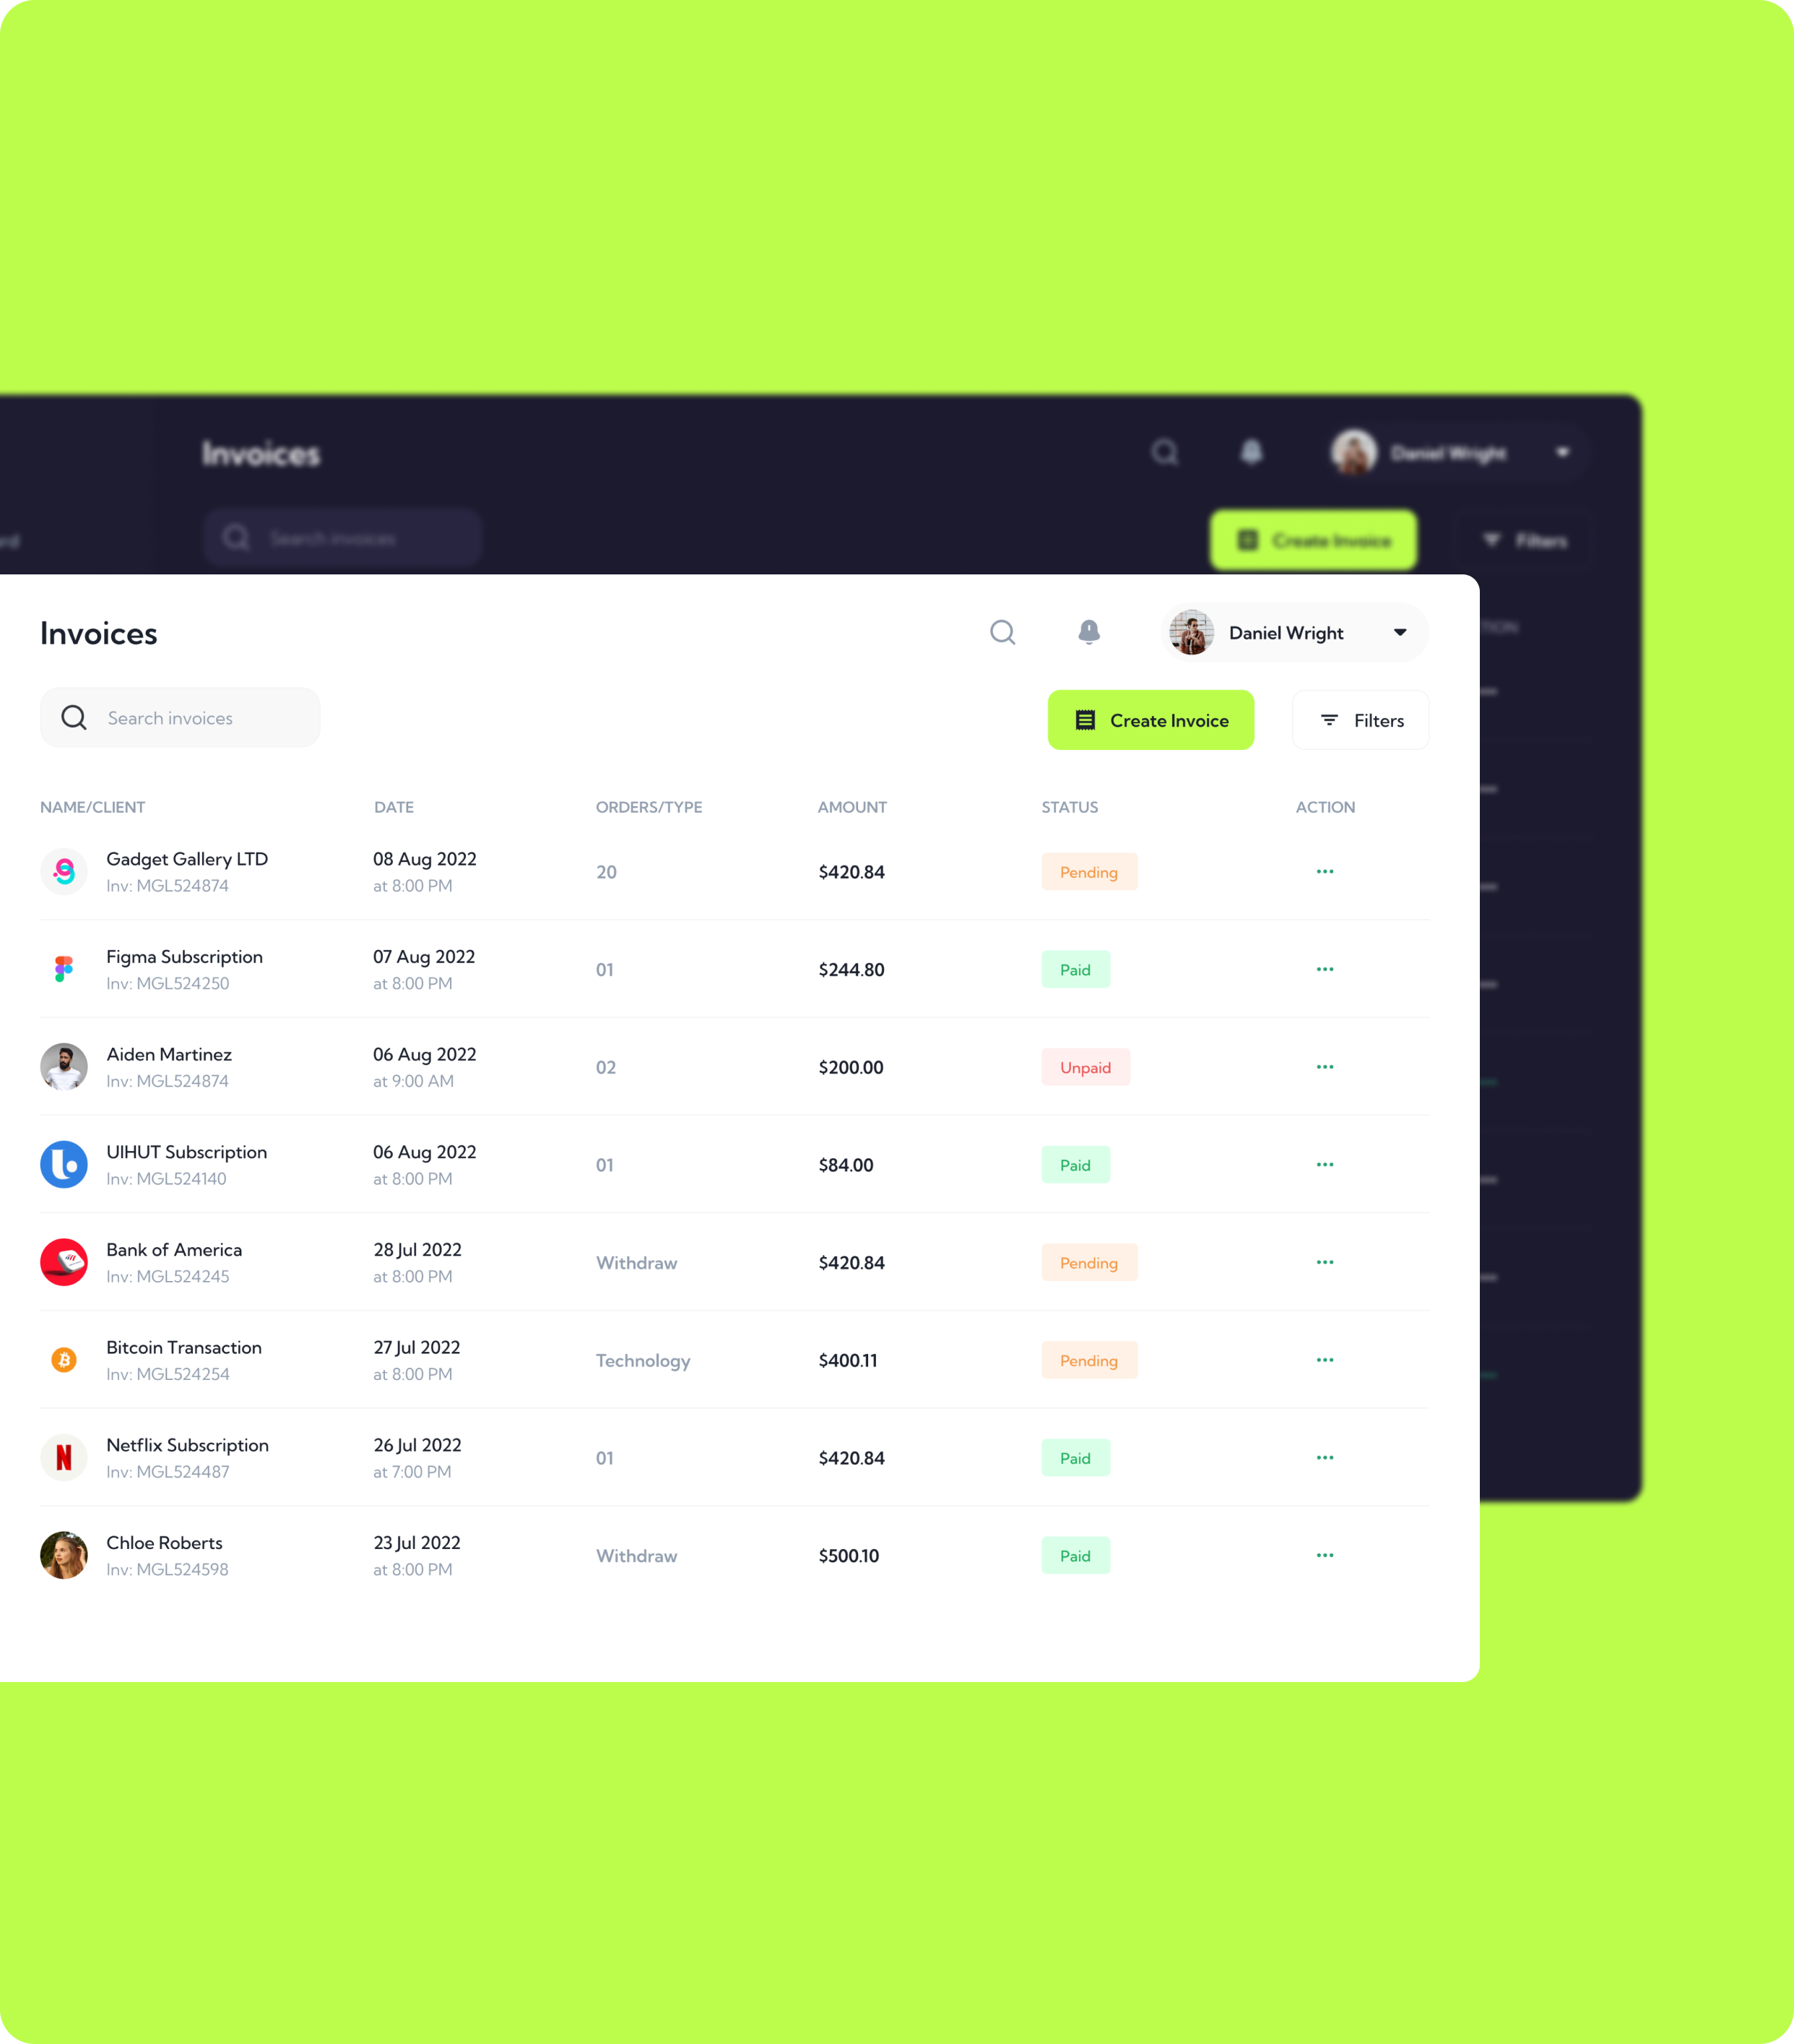Click the search magnifier icon

[1004, 631]
